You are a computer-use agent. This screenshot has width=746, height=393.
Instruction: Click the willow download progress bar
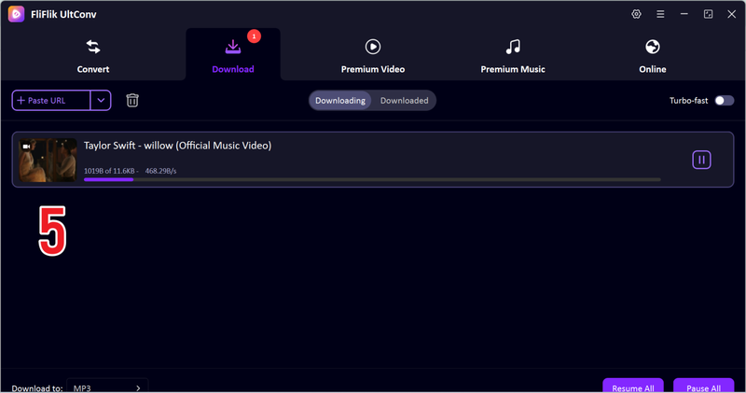(372, 179)
